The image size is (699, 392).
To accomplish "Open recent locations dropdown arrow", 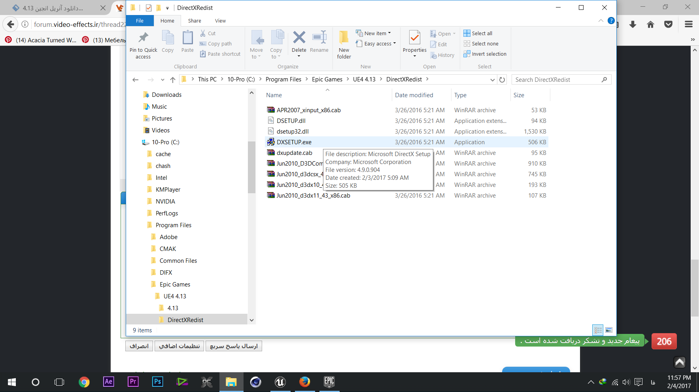I will [162, 79].
